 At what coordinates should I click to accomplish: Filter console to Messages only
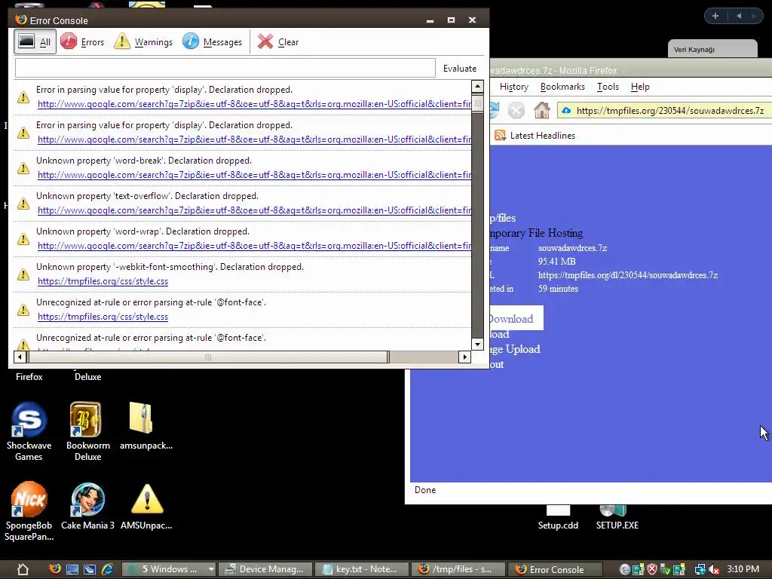[212, 42]
